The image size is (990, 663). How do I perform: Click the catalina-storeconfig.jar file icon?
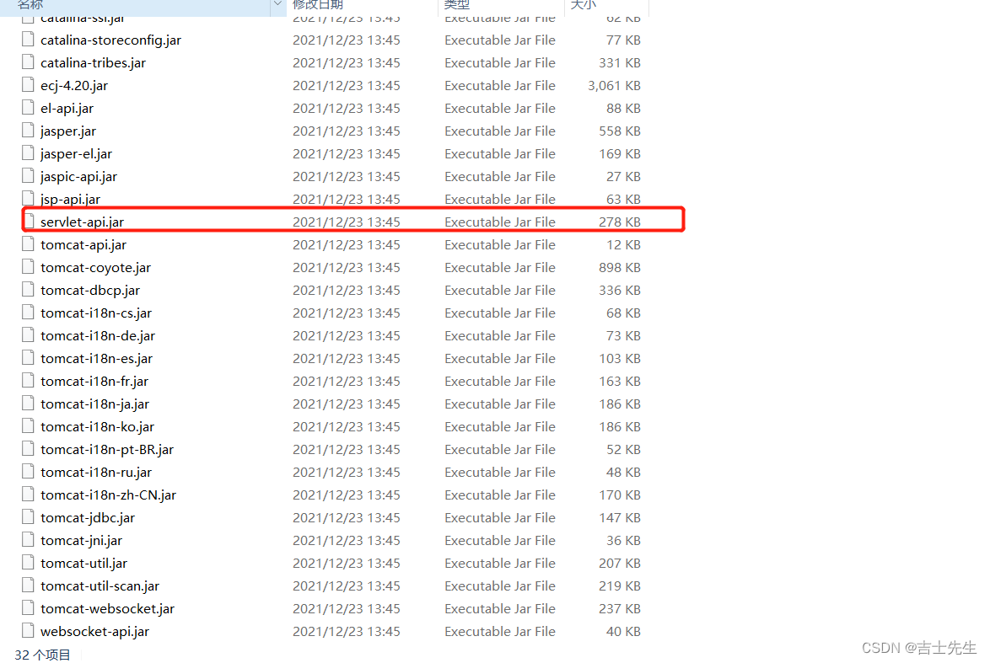(28, 40)
